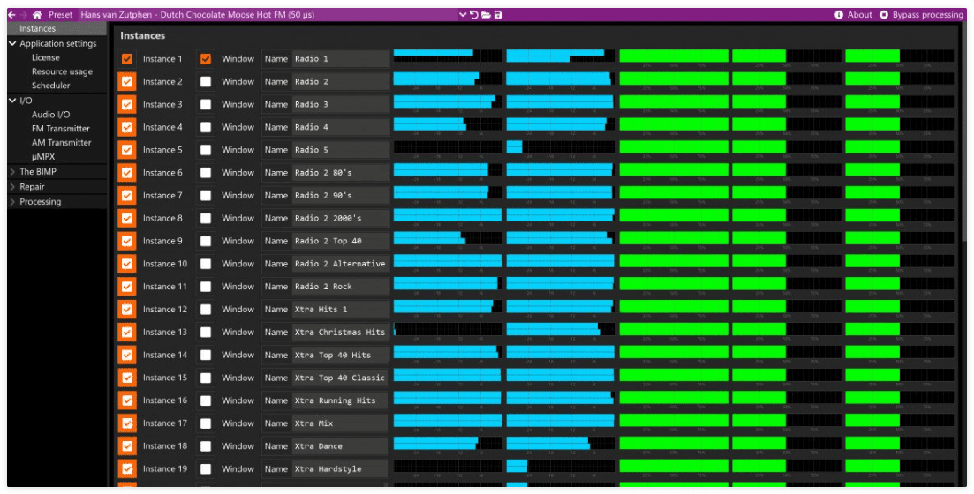Disable the Instance 2 checkbox
Viewport: 974px width, 494px height.
pyautogui.click(x=127, y=81)
